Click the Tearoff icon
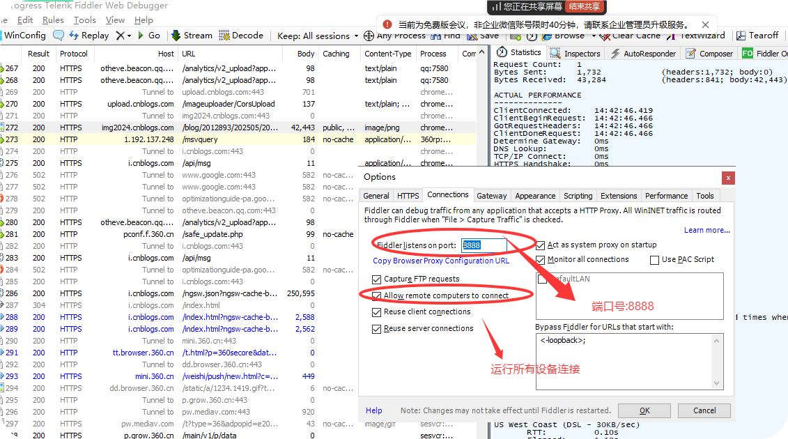This screenshot has height=439, width=788. click(741, 36)
